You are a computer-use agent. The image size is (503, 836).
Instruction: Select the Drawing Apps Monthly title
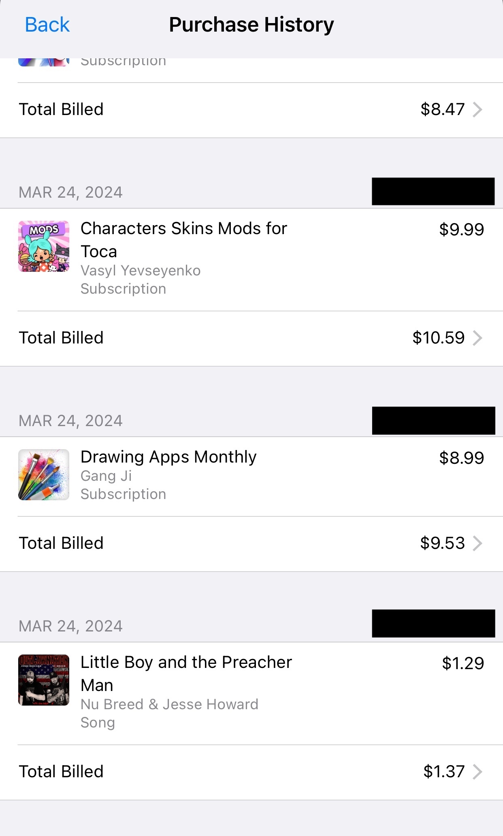click(168, 457)
